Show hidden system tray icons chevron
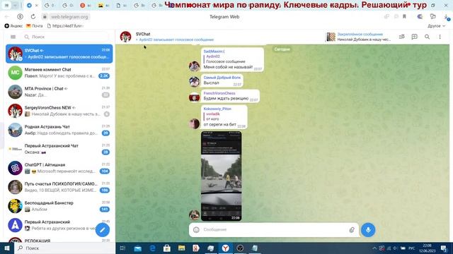This screenshot has height=254, width=453. (374, 248)
